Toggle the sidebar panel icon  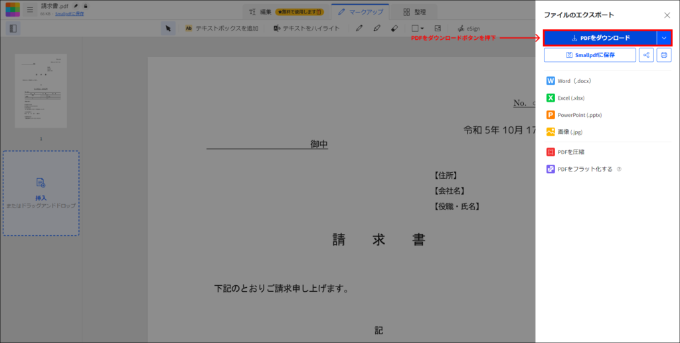click(x=13, y=29)
